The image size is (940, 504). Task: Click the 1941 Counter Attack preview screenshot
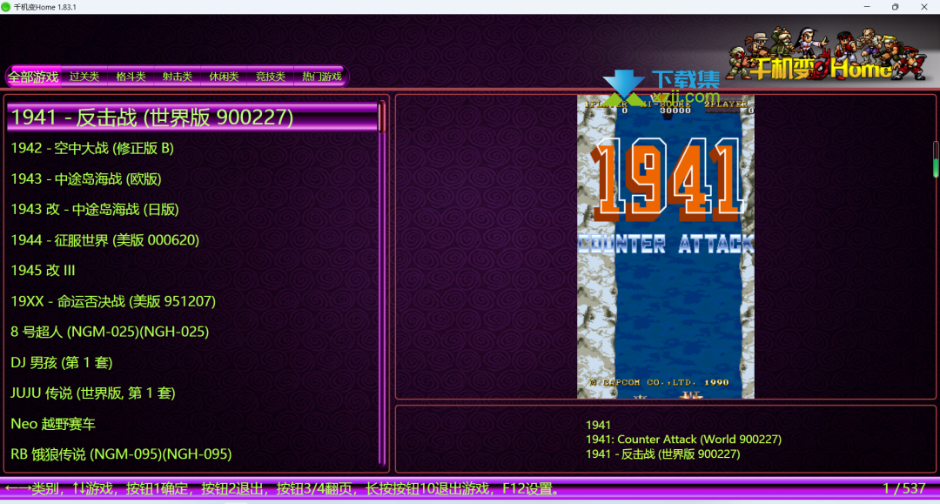[x=666, y=246]
